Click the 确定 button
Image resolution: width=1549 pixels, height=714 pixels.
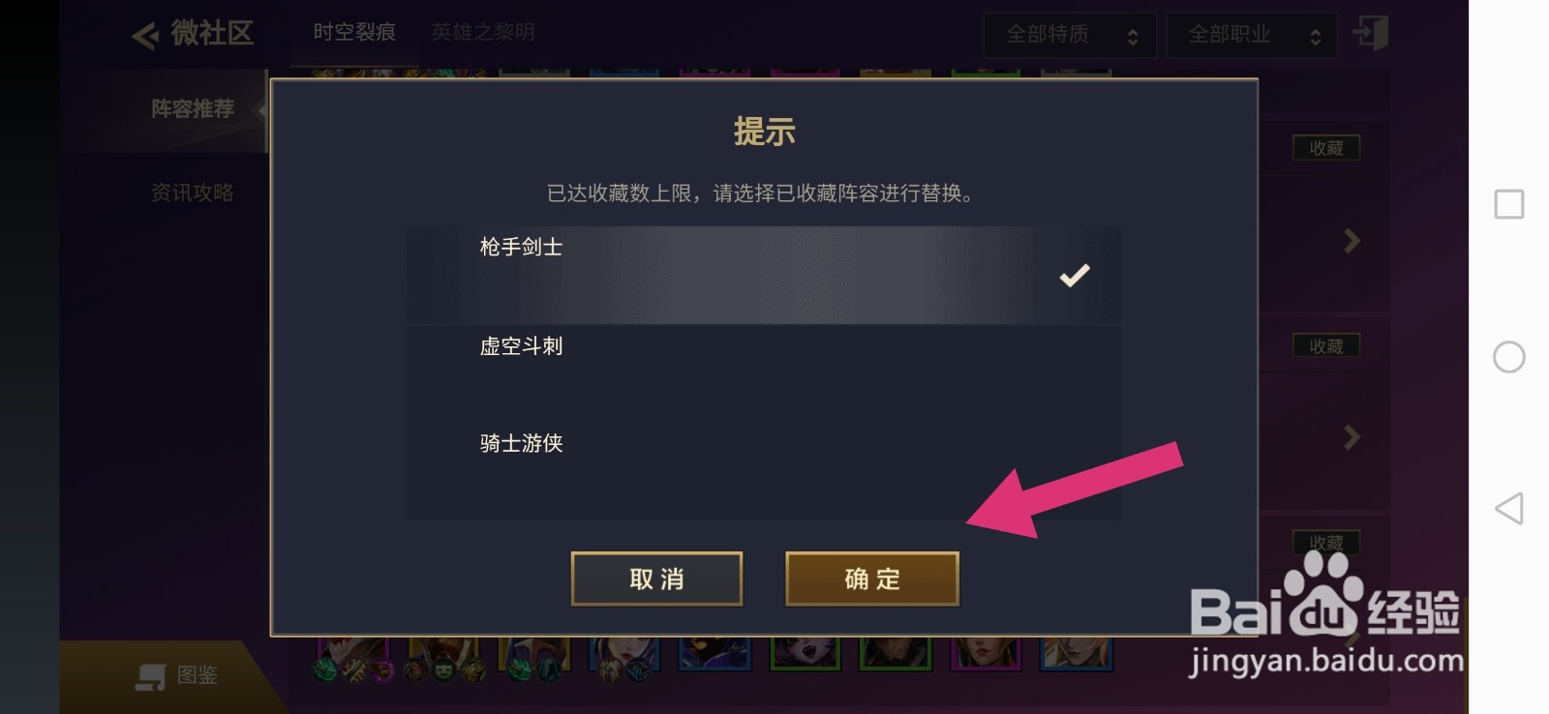point(872,579)
